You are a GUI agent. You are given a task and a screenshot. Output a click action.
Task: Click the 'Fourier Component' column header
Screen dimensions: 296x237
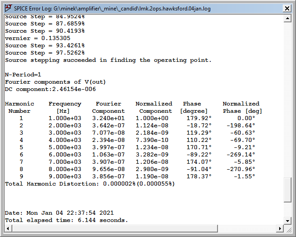(109, 107)
